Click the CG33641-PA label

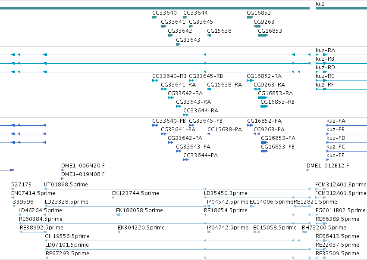[178, 130]
